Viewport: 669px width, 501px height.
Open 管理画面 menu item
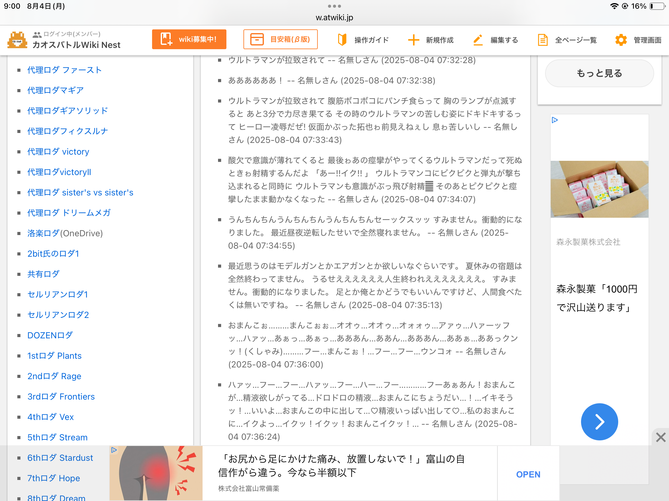tap(638, 40)
